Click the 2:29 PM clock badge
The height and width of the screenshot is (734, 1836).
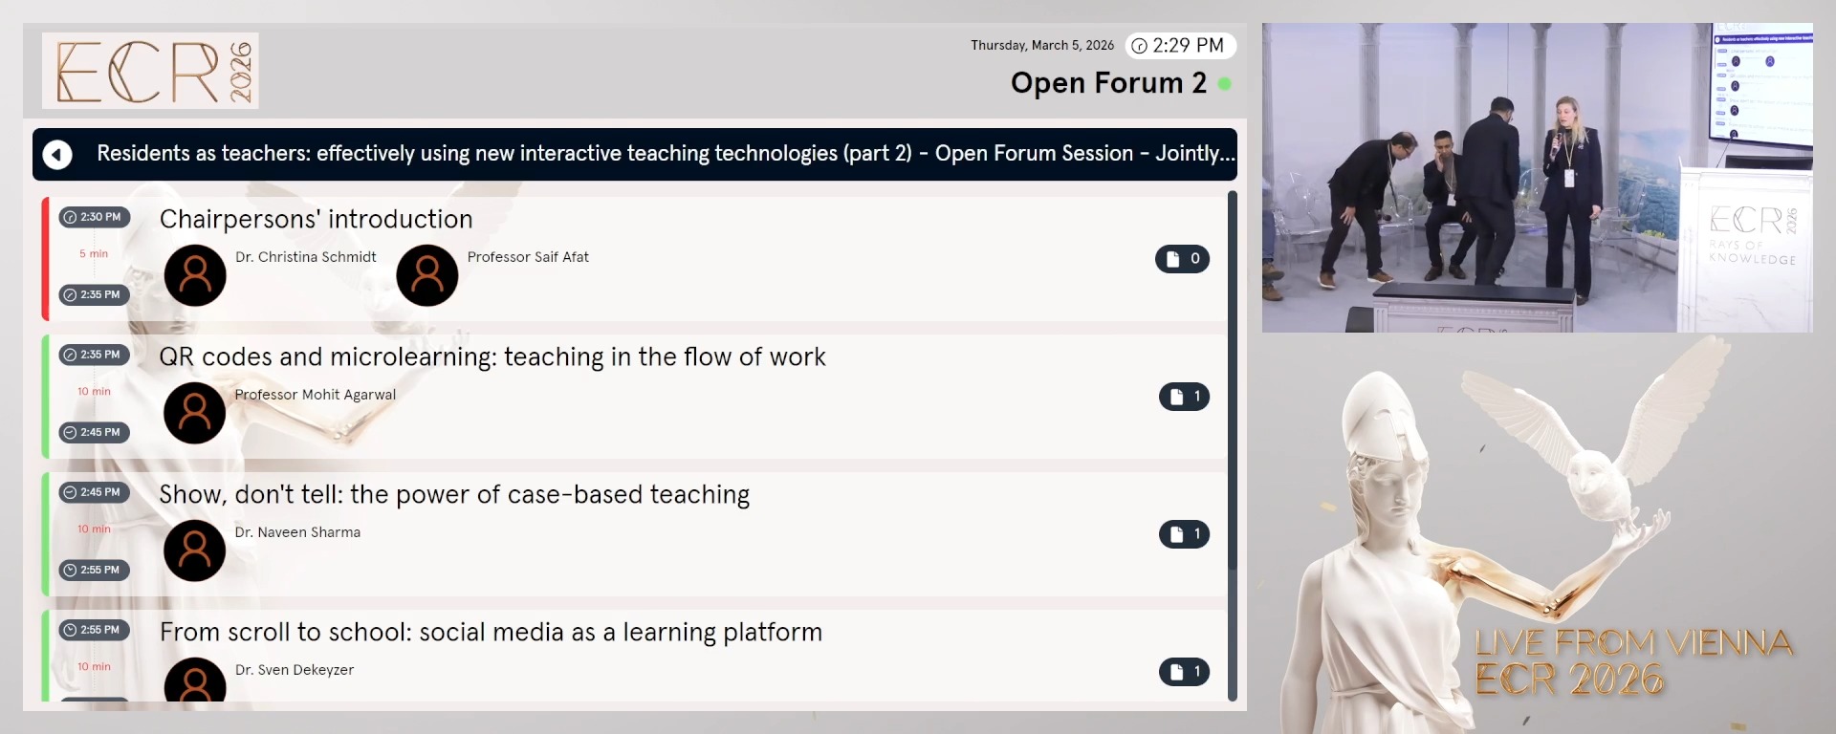pos(1180,46)
